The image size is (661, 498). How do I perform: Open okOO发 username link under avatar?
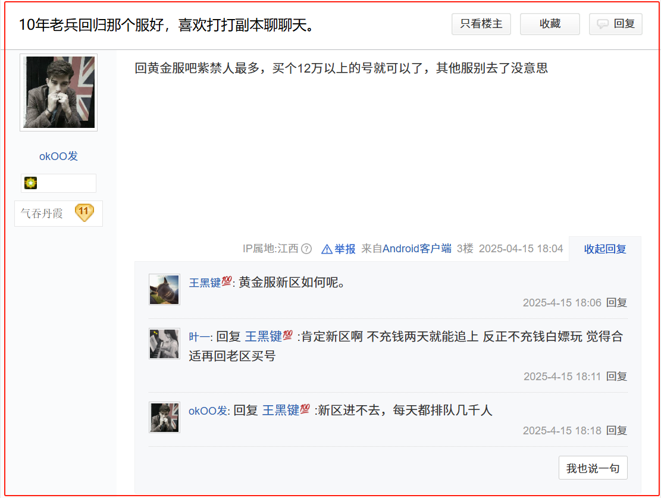click(58, 156)
